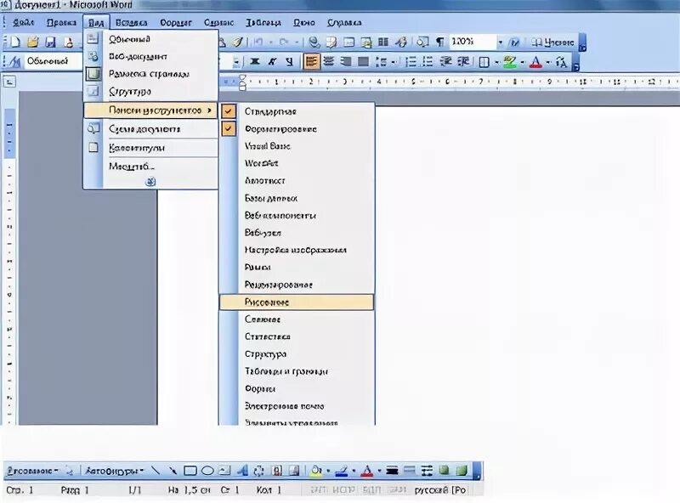Apply a numbered list
The width and height of the screenshot is (680, 503).
click(x=411, y=62)
